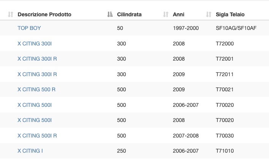The image size is (269, 161).
Task: Select the T71010 frame code cell
Action: coord(225,151)
